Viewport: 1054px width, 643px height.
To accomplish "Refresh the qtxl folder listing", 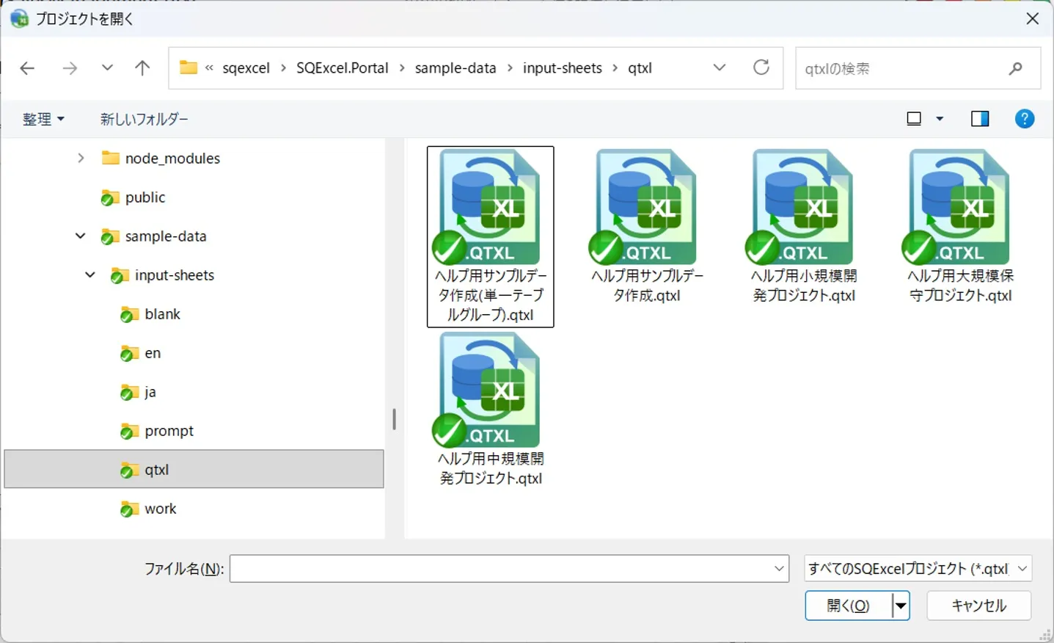I will tap(761, 68).
